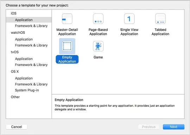Click the Next button
Image resolution: width=190 pixels, height=135 pixels.
pyautogui.click(x=173, y=127)
